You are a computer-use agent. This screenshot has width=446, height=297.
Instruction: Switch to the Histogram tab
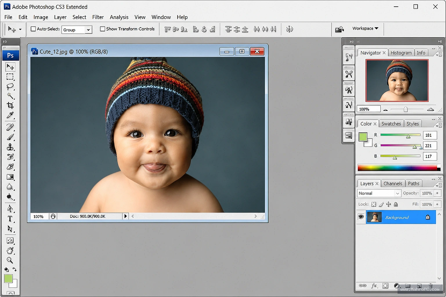pyautogui.click(x=401, y=53)
